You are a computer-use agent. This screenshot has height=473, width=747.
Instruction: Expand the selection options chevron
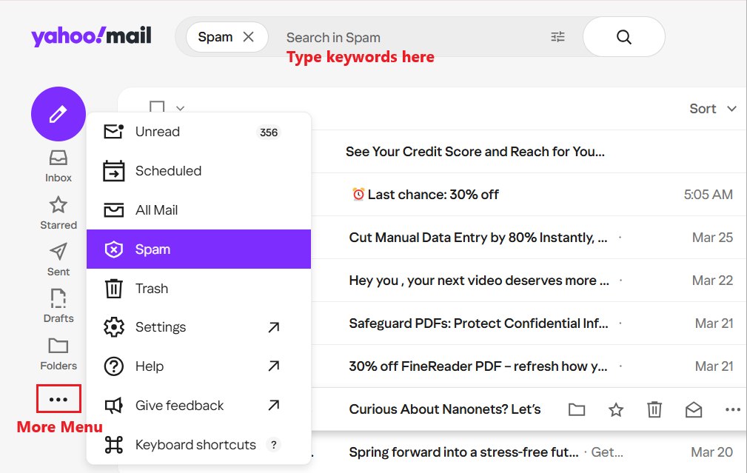coord(179,110)
